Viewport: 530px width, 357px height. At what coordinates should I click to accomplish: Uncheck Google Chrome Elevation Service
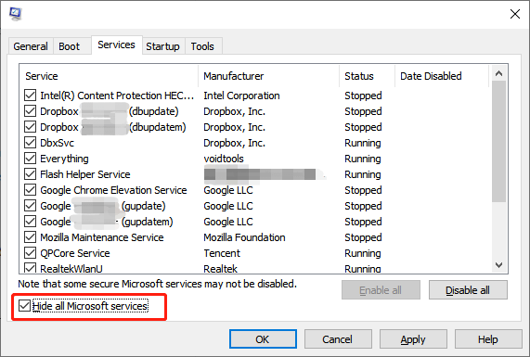point(31,190)
